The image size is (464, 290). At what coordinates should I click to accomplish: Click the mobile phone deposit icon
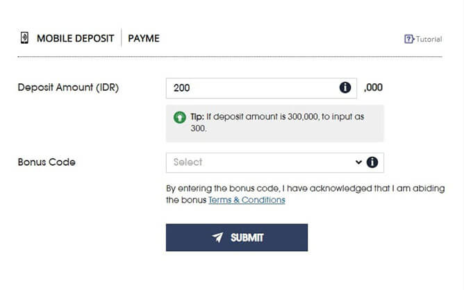(24, 38)
